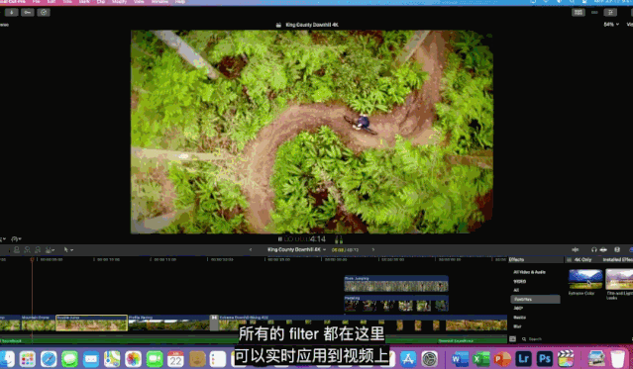Open the Help menu
Screen dimensions: 633x369
(x=180, y=2)
